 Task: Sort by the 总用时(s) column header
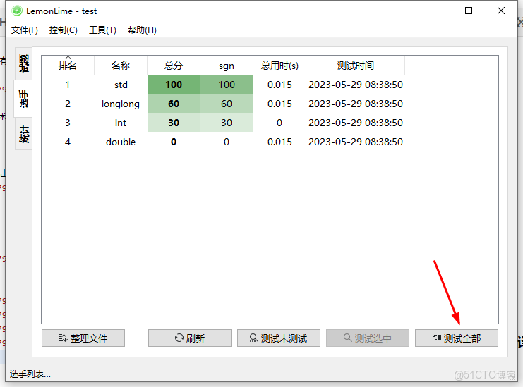(279, 66)
